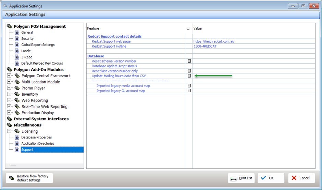Click the Update trading hours data from CSV label
This screenshot has height=190, width=322.
[119, 76]
